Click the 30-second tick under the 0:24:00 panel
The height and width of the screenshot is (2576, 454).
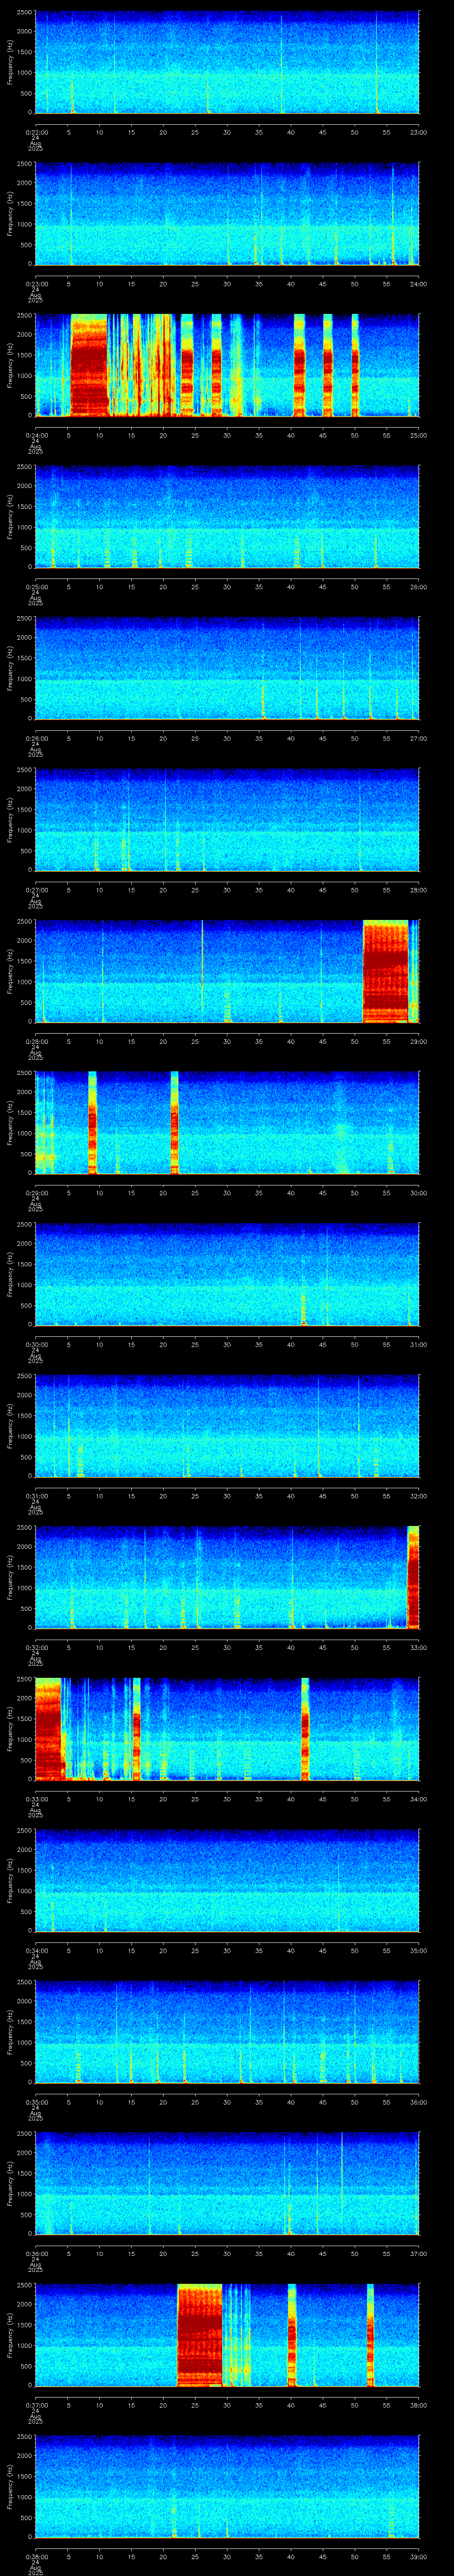(227, 435)
